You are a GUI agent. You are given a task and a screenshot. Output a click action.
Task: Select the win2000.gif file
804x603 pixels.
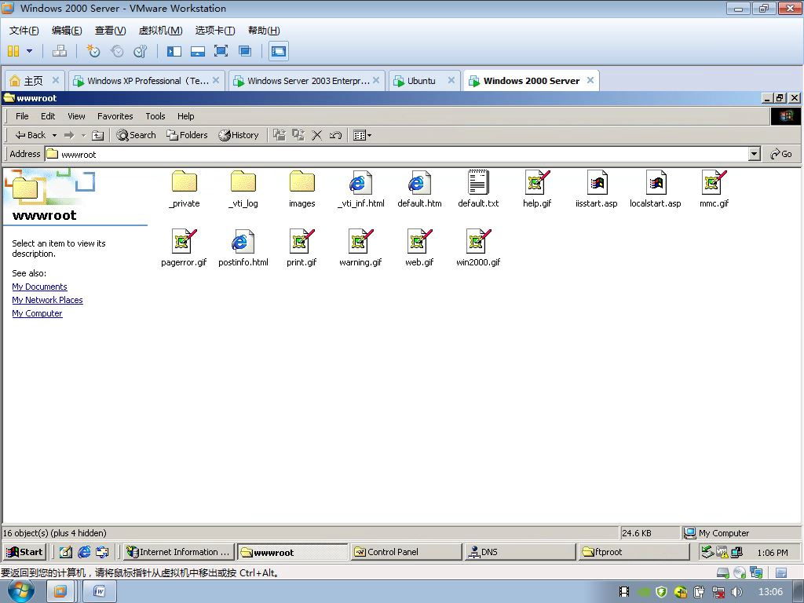pyautogui.click(x=478, y=248)
